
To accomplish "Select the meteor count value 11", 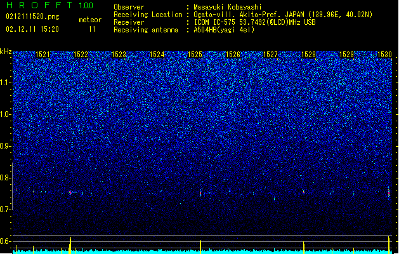I will pyautogui.click(x=92, y=29).
